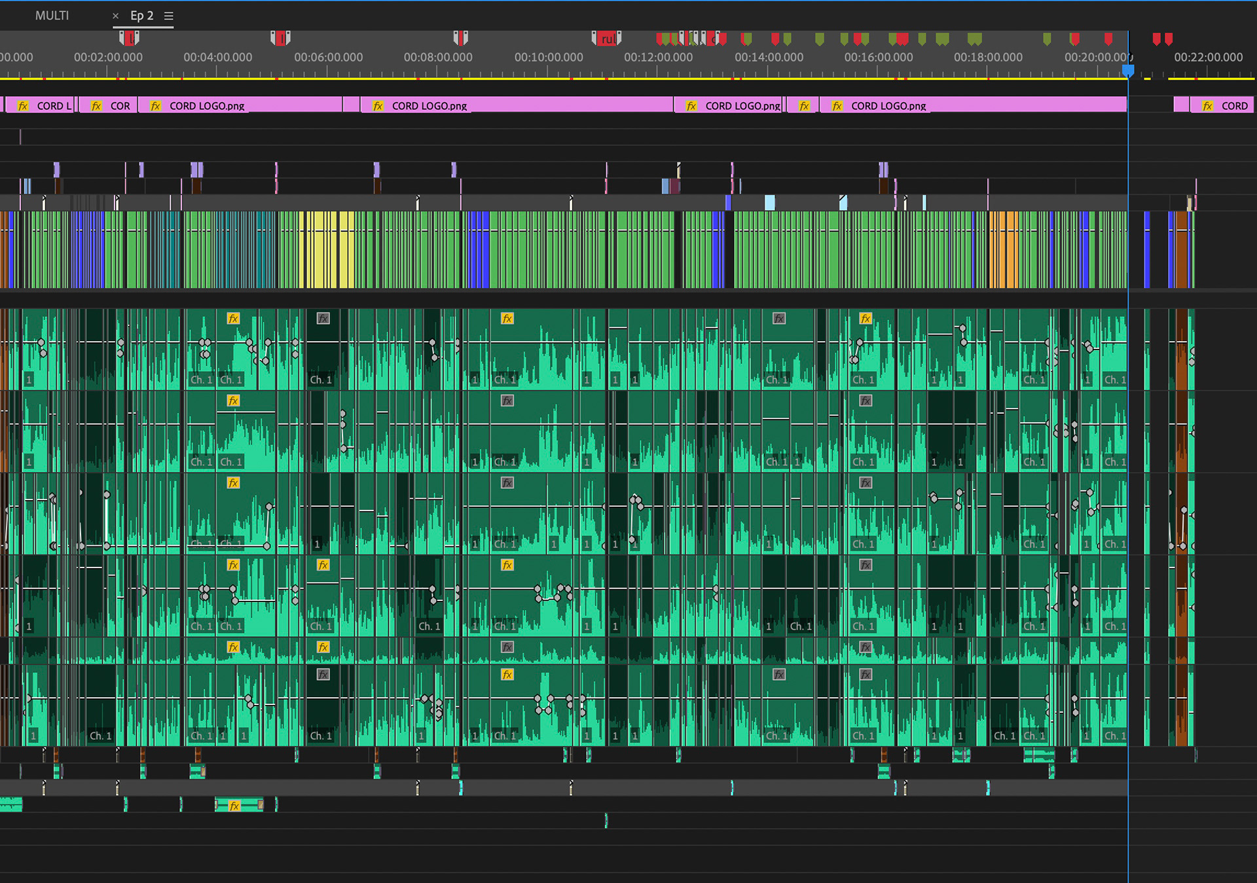Click first red marker near 00:02:00 mark
The image size is (1257, 883).
pos(130,39)
